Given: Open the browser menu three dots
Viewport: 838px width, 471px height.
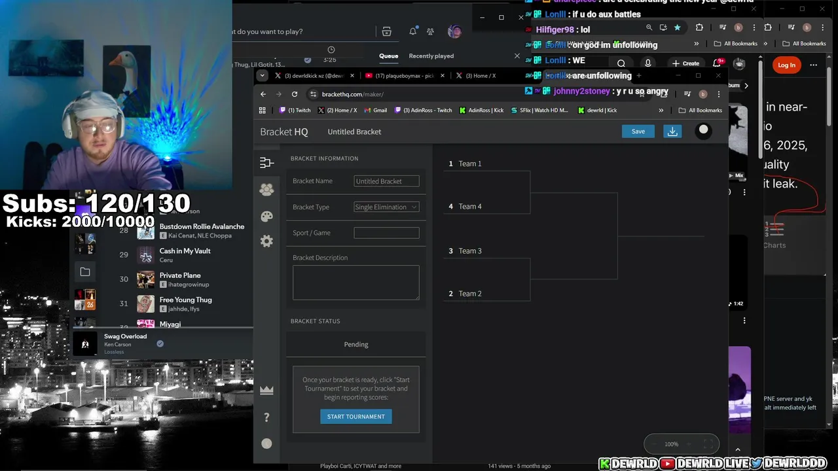Looking at the screenshot, I should tap(719, 94).
